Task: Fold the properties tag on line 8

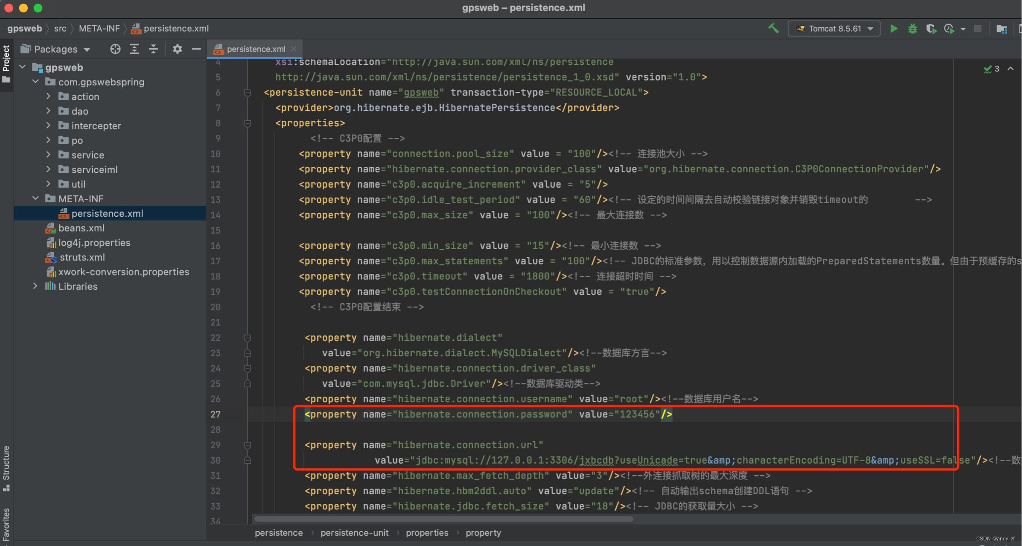Action: tap(247, 123)
